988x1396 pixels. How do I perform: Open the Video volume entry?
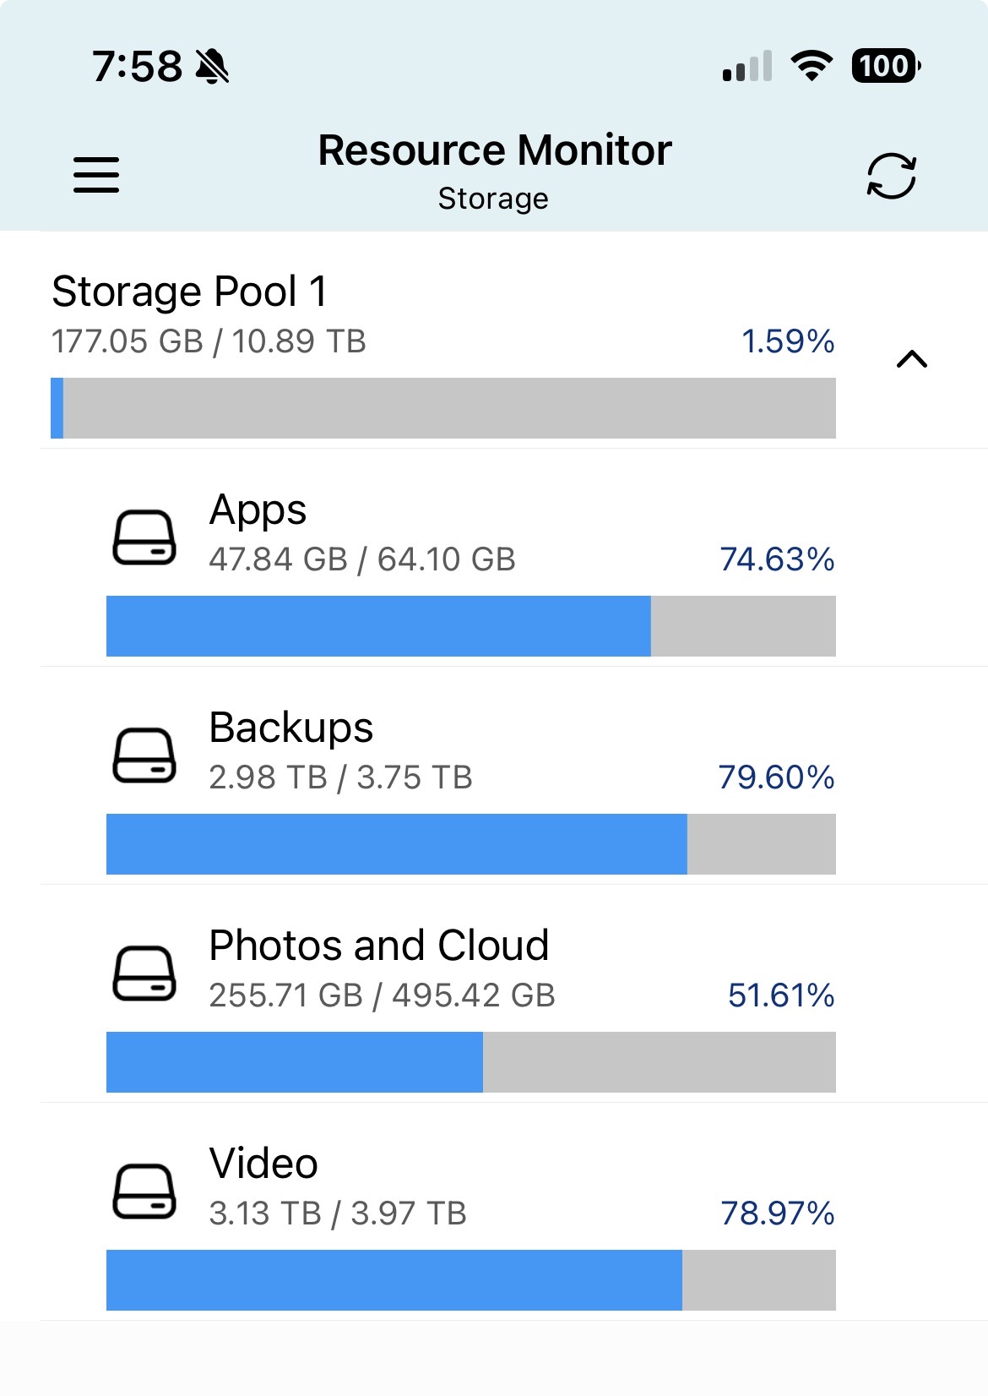click(x=514, y=1212)
